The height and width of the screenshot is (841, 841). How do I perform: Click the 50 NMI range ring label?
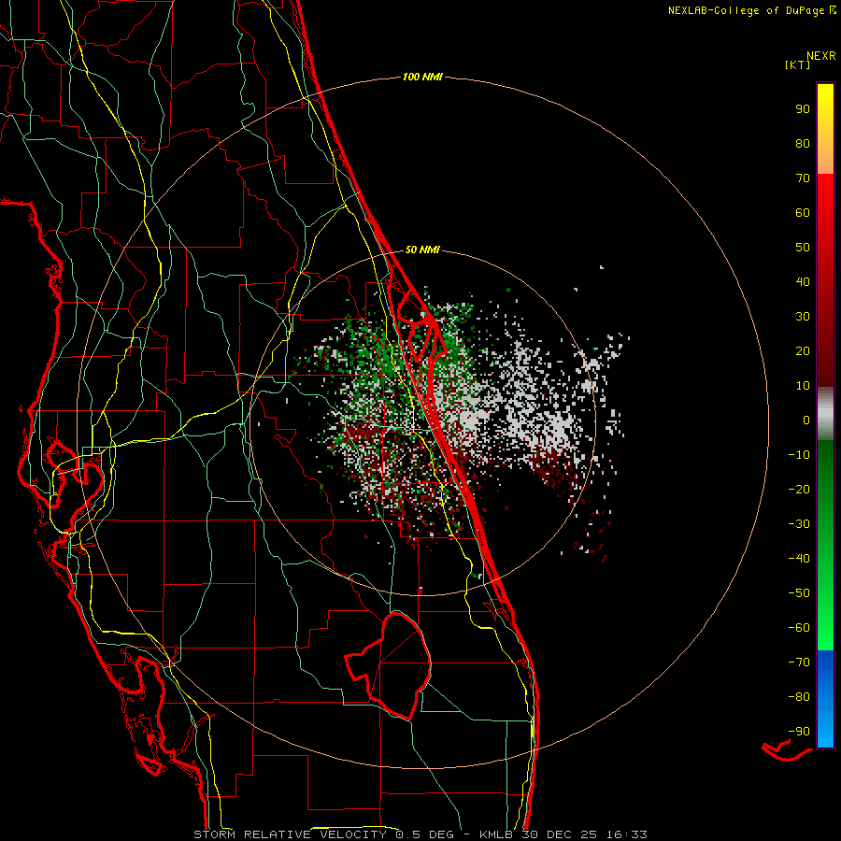422,249
